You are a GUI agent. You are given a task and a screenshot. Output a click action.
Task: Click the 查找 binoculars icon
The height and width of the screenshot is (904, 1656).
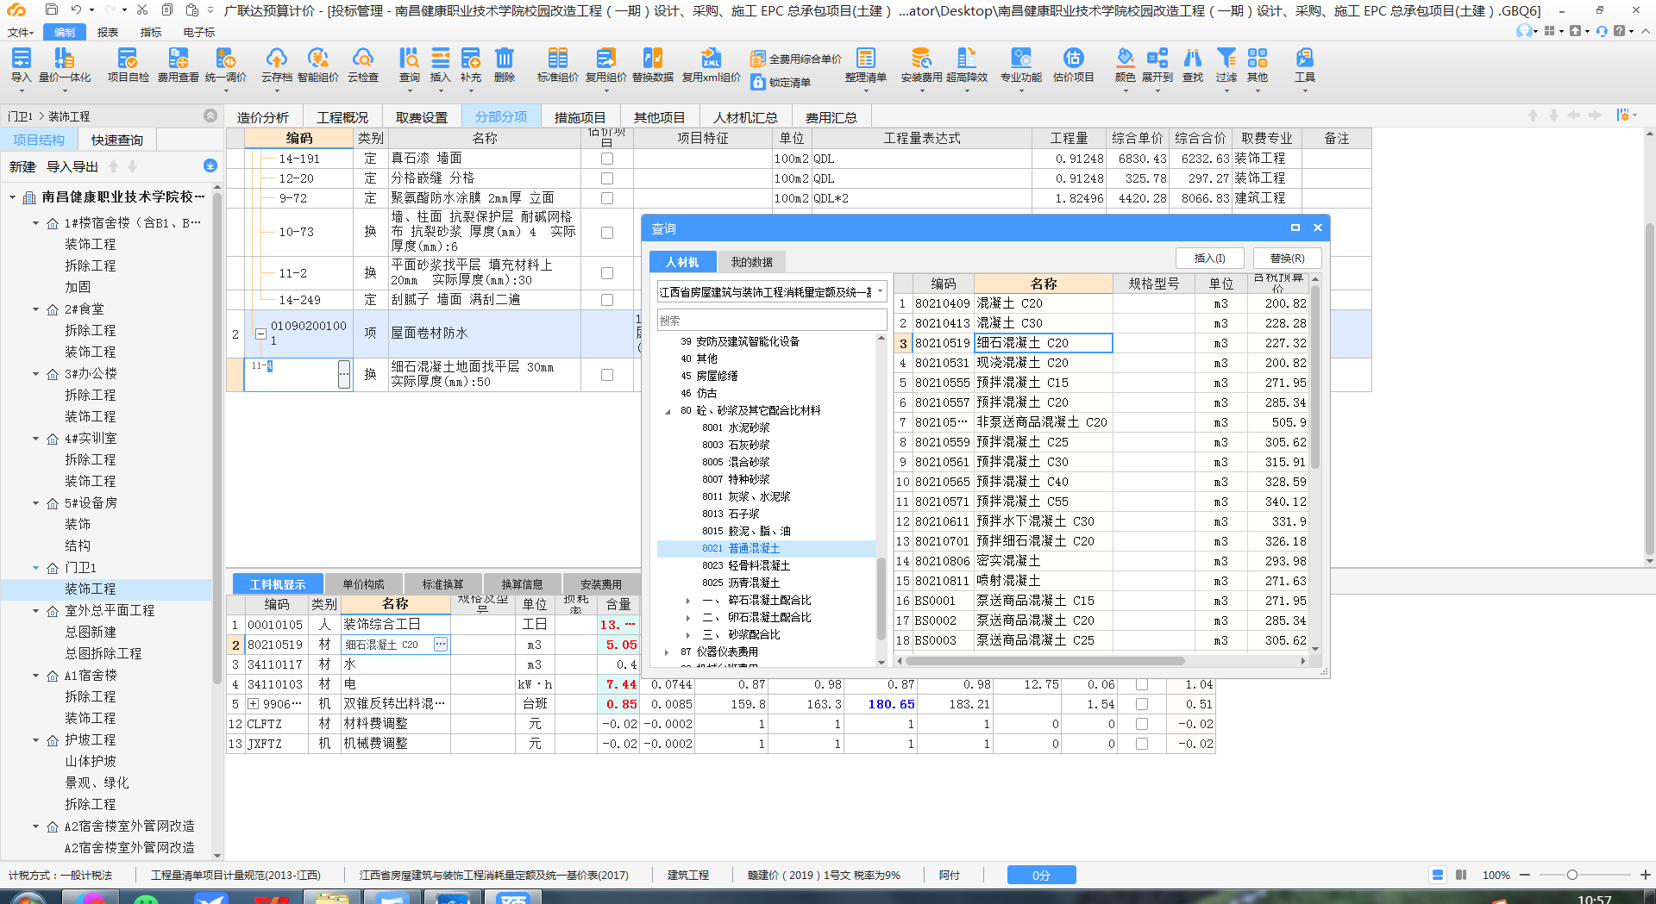pyautogui.click(x=1193, y=65)
